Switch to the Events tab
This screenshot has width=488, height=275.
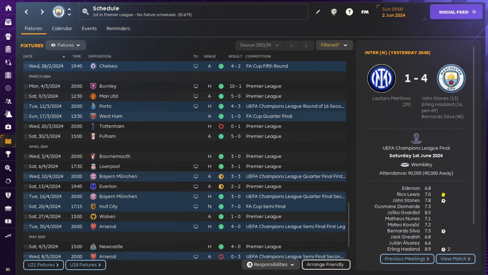point(89,29)
